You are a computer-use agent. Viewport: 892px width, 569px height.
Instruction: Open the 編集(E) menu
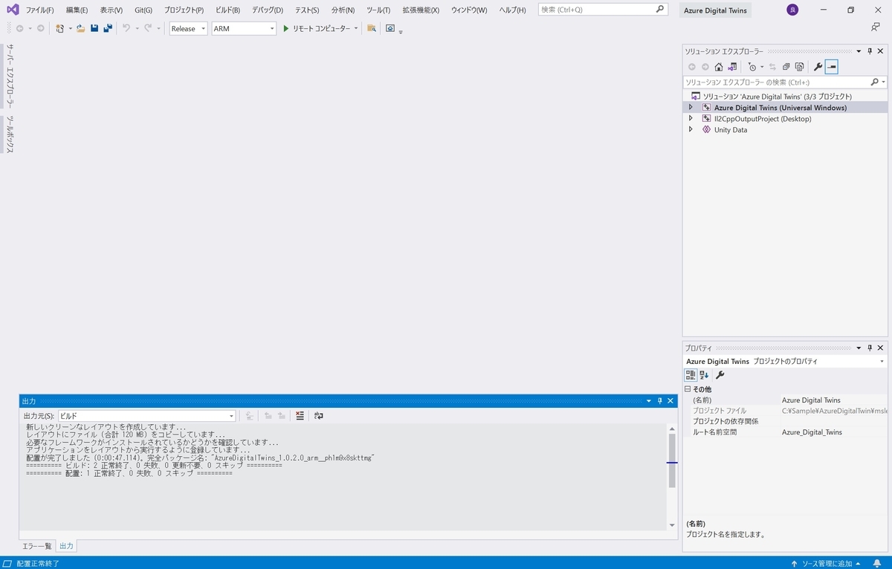tap(77, 10)
